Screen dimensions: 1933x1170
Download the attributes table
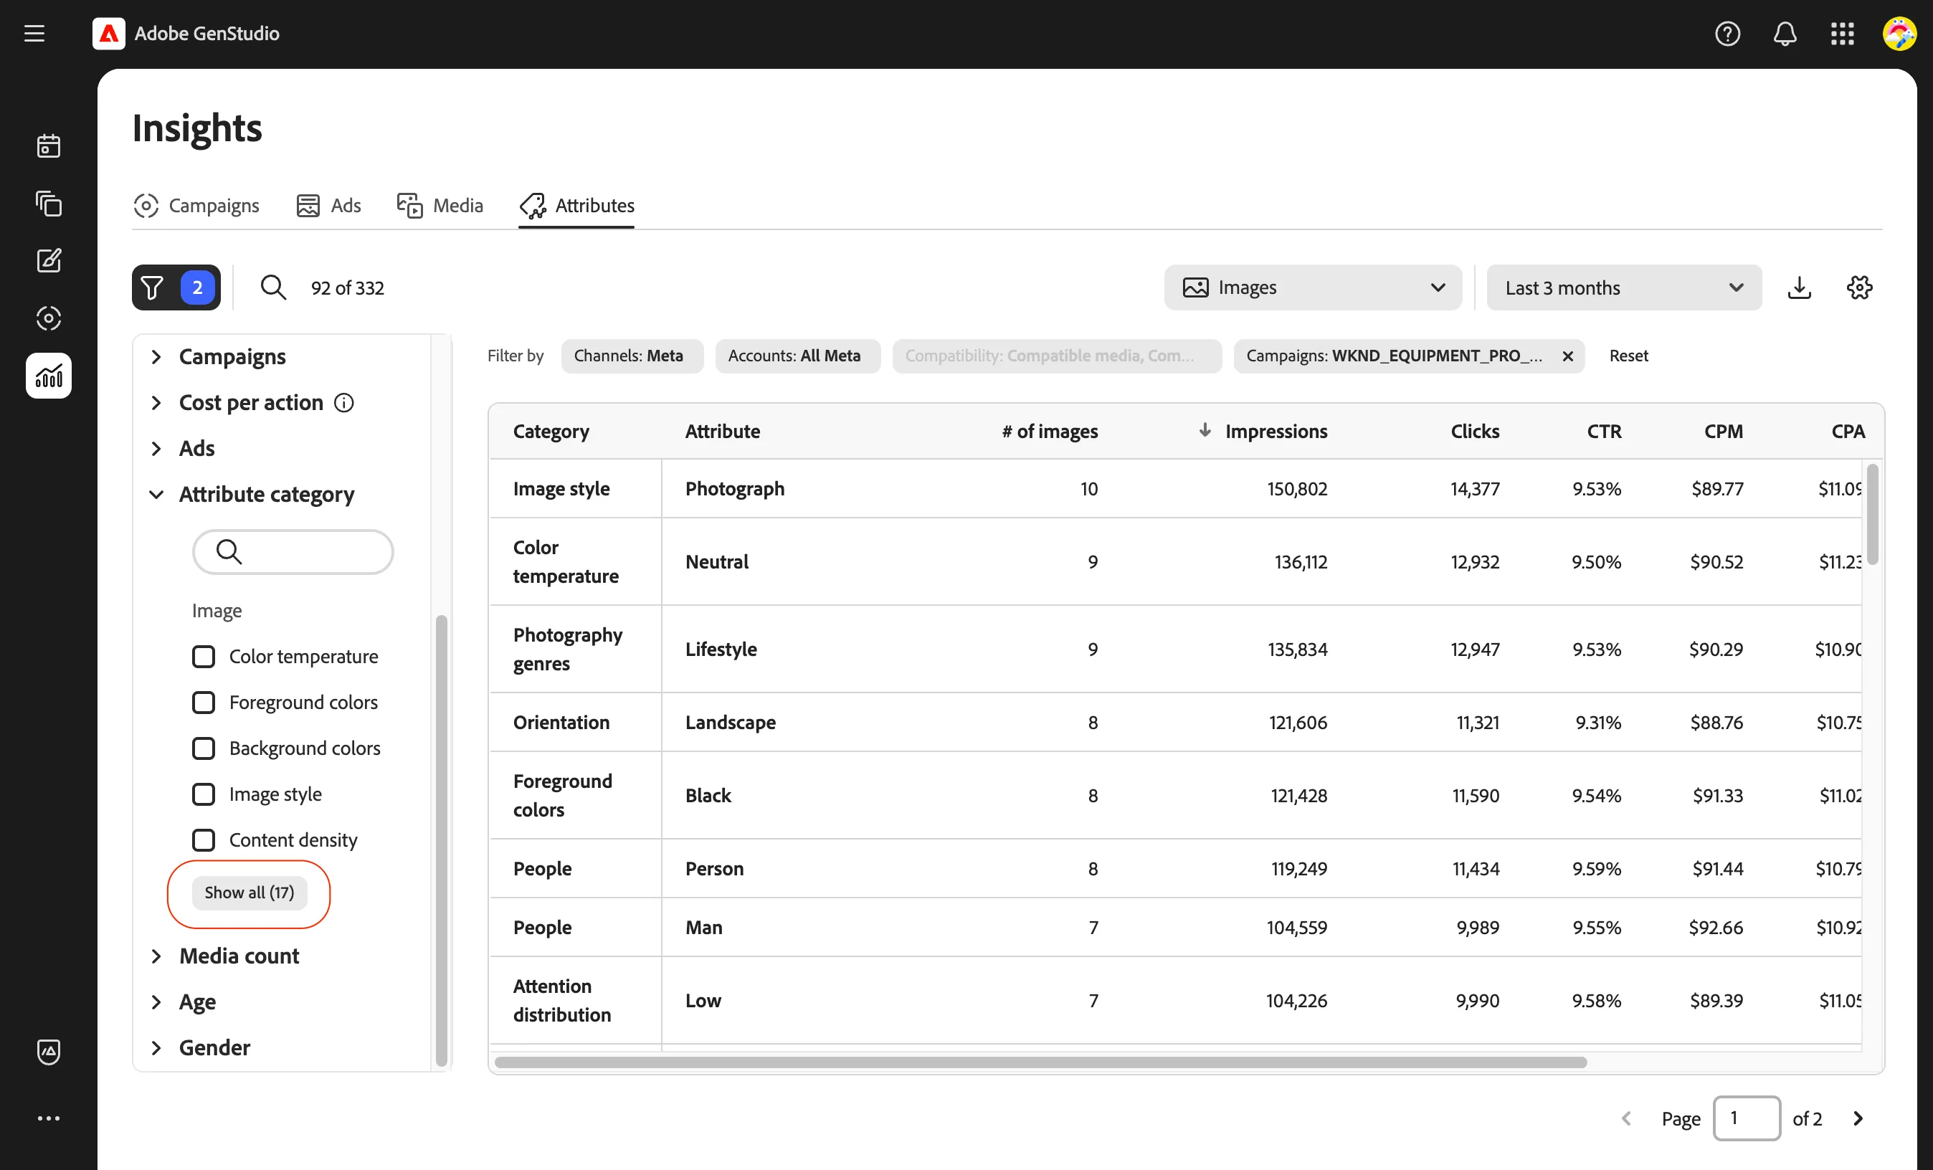[x=1799, y=287]
